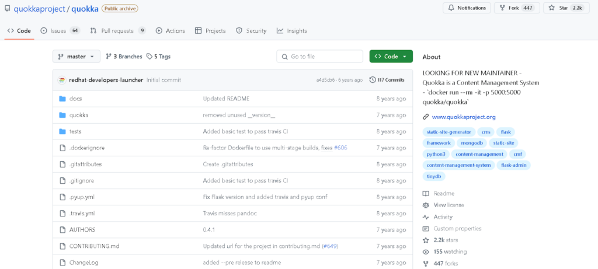
Task: Open the Pull requests tab
Action: [x=118, y=31]
